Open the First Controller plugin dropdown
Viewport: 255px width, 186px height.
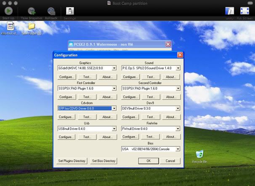point(114,88)
